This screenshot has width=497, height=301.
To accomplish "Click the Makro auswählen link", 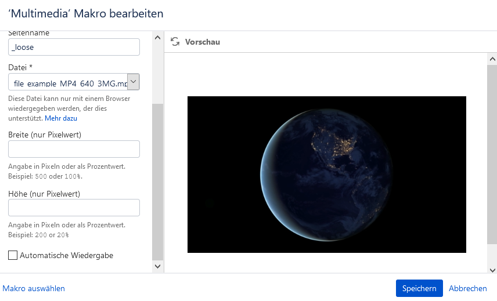I will pyautogui.click(x=34, y=288).
